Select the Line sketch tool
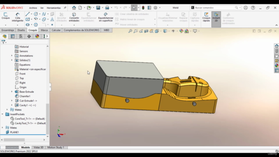279x157 pixels. [x=27, y=14]
